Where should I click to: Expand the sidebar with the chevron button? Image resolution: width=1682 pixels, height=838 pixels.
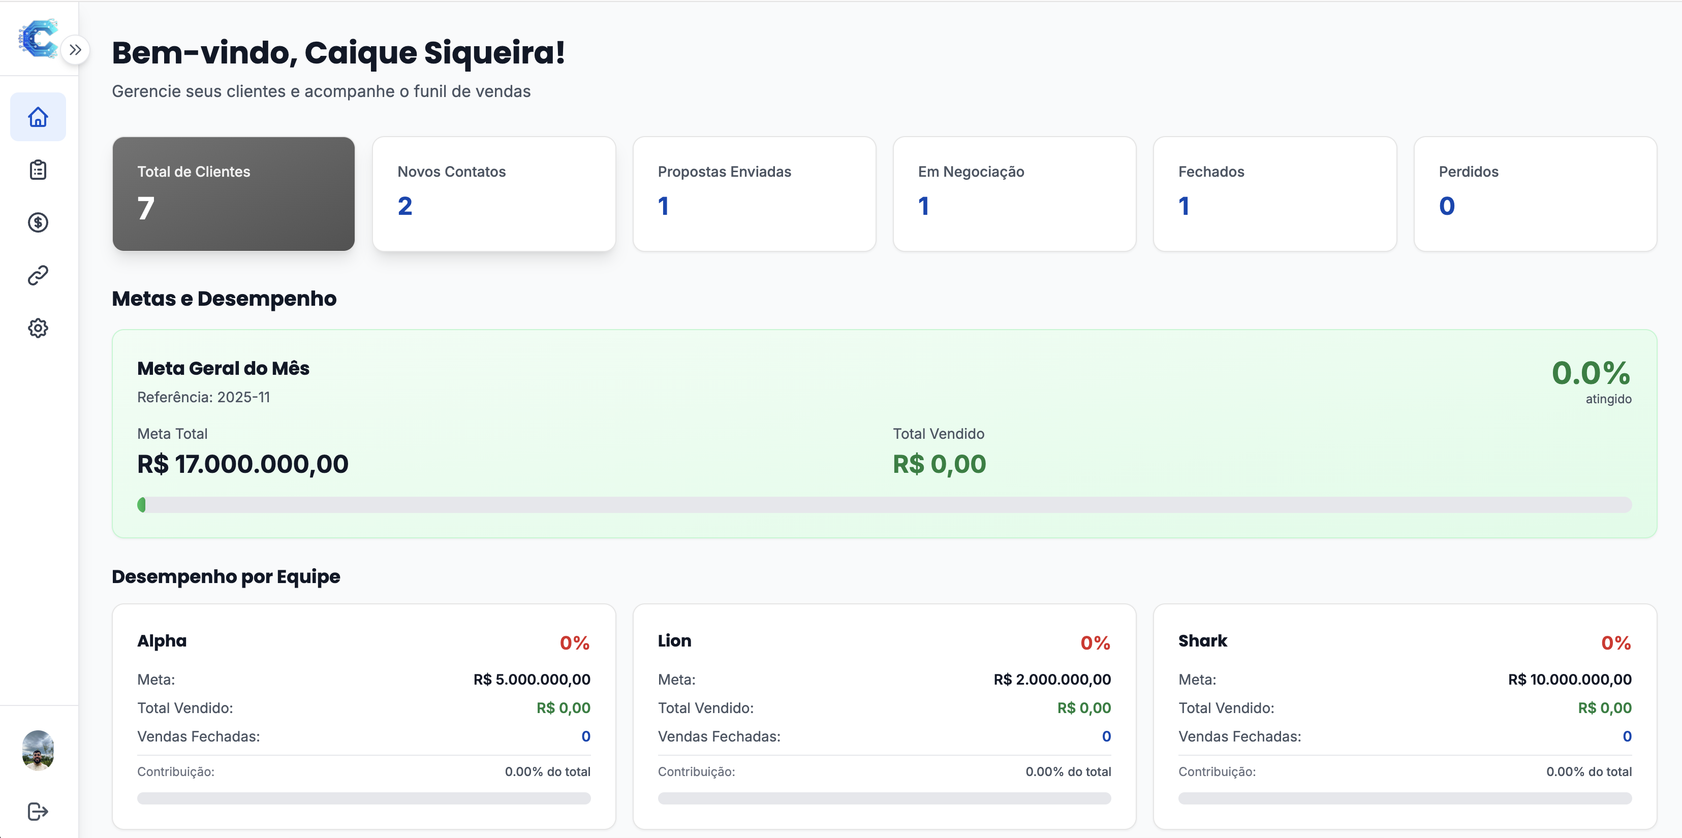[x=76, y=49]
